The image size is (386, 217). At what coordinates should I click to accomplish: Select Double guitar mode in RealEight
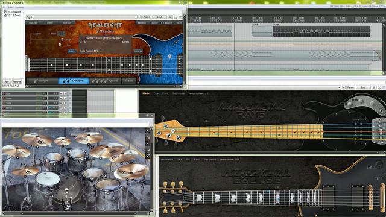click(x=74, y=81)
